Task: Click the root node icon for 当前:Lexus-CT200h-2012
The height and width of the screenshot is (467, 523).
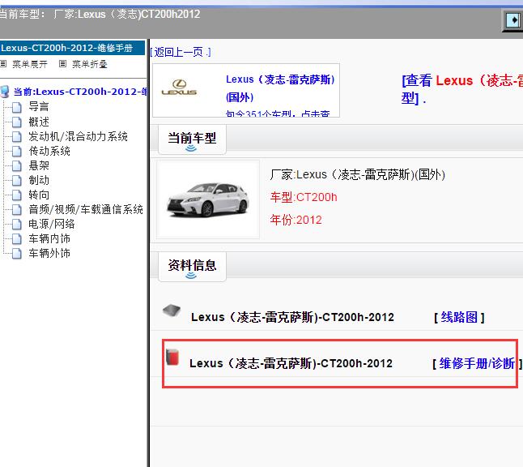Action: coord(5,92)
